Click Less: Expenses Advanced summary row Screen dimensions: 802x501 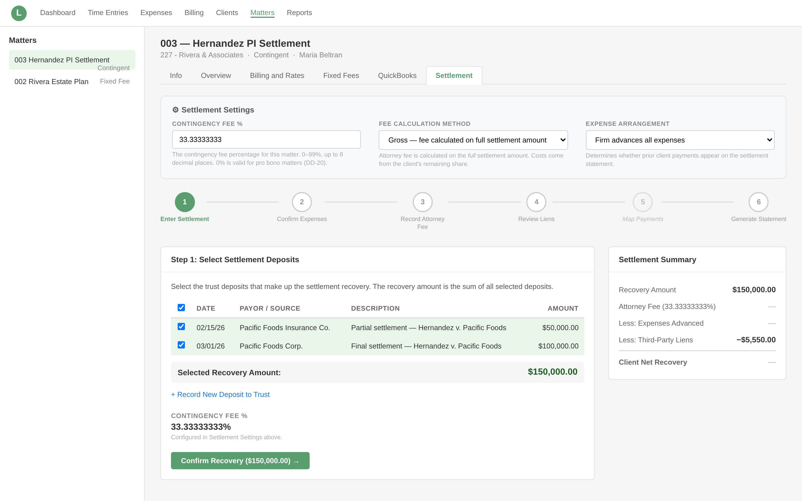click(697, 323)
